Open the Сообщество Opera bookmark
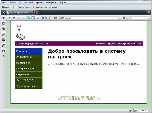This screenshot has height=113, width=152. [x=21, y=7]
